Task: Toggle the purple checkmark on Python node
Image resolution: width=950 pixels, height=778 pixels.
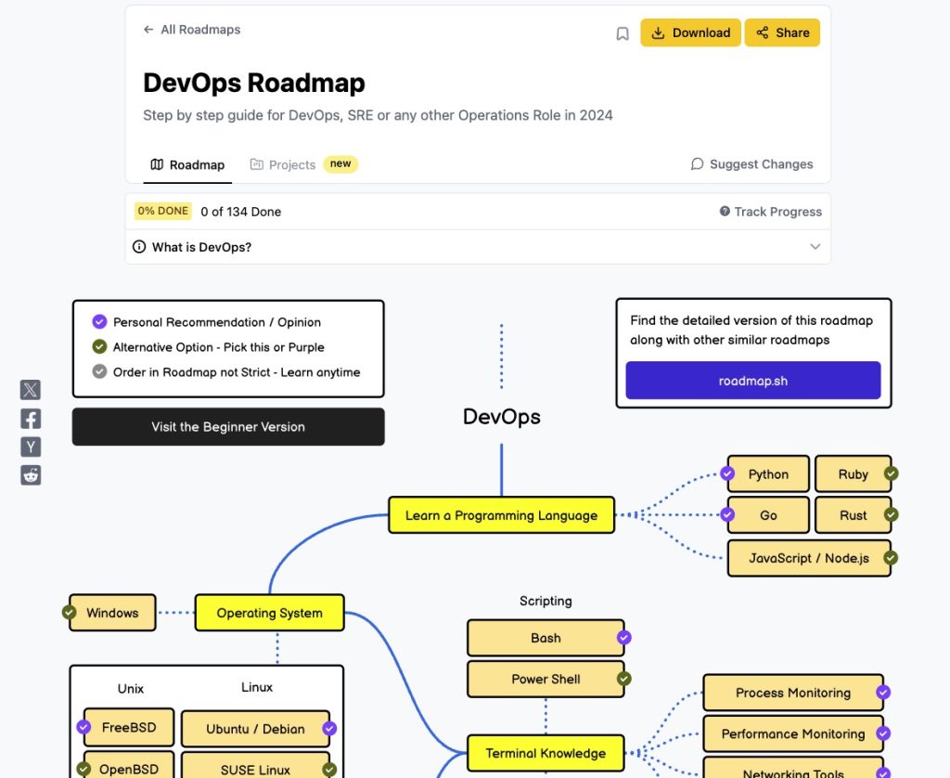Action: pyautogui.click(x=727, y=473)
